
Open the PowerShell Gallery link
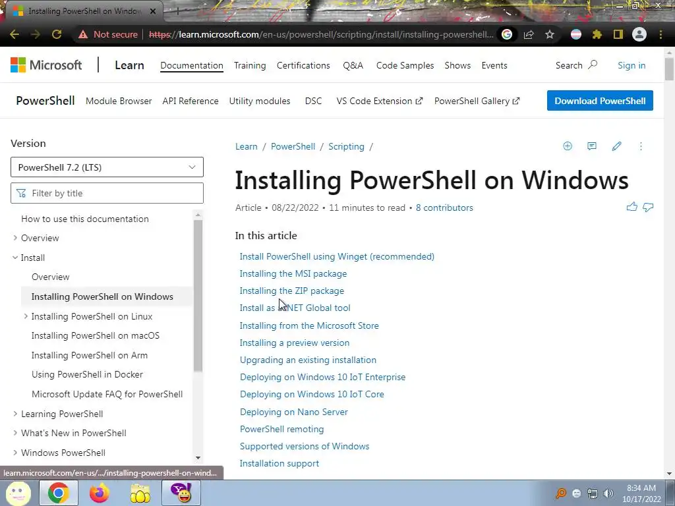(x=477, y=101)
